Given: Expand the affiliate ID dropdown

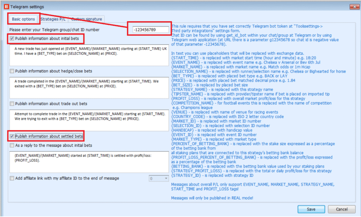Looking at the screenshot, I should [166, 179].
